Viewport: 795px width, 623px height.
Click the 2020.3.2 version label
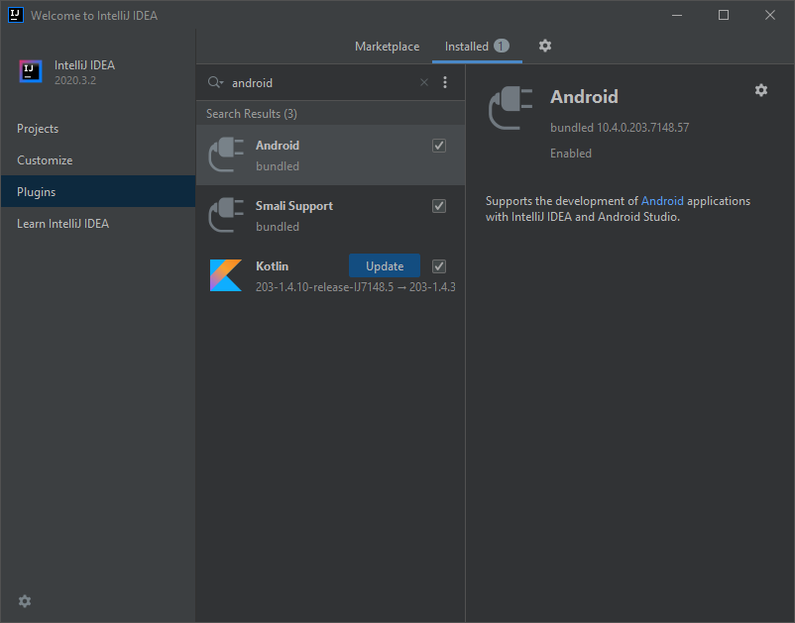[75, 80]
